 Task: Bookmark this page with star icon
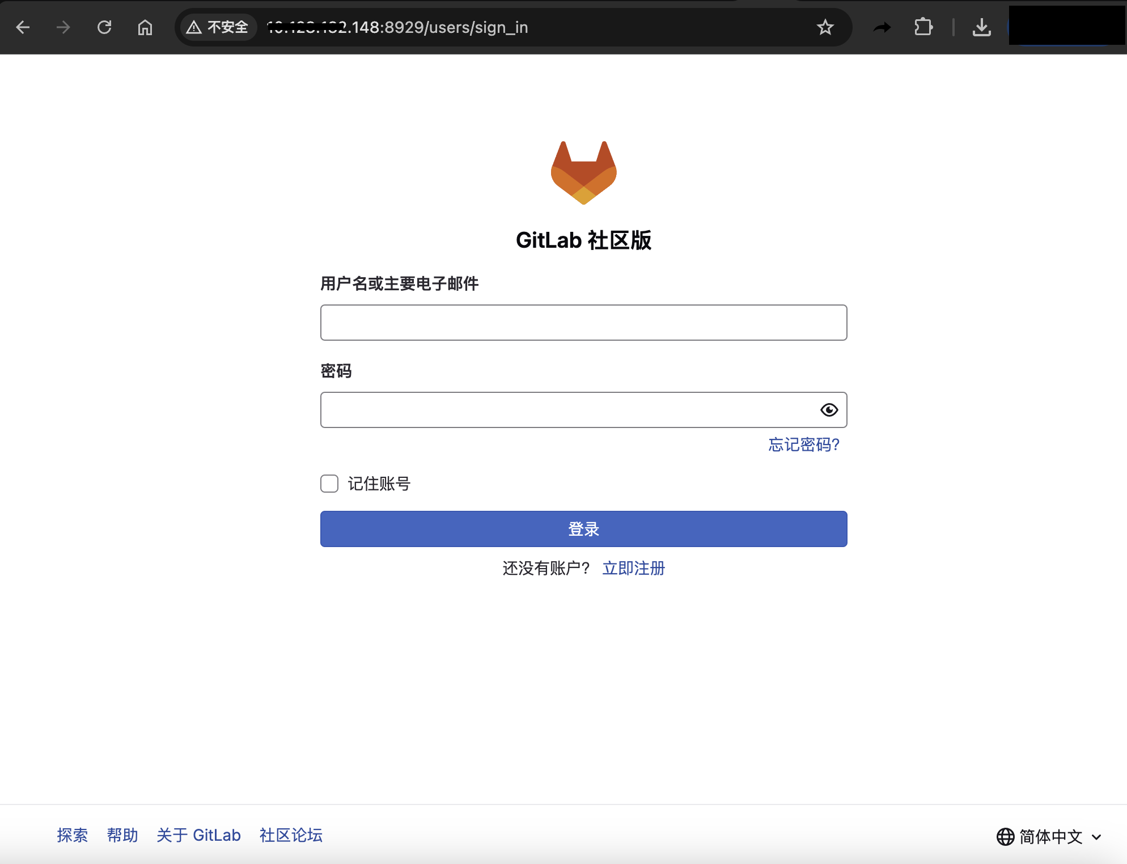pos(825,27)
